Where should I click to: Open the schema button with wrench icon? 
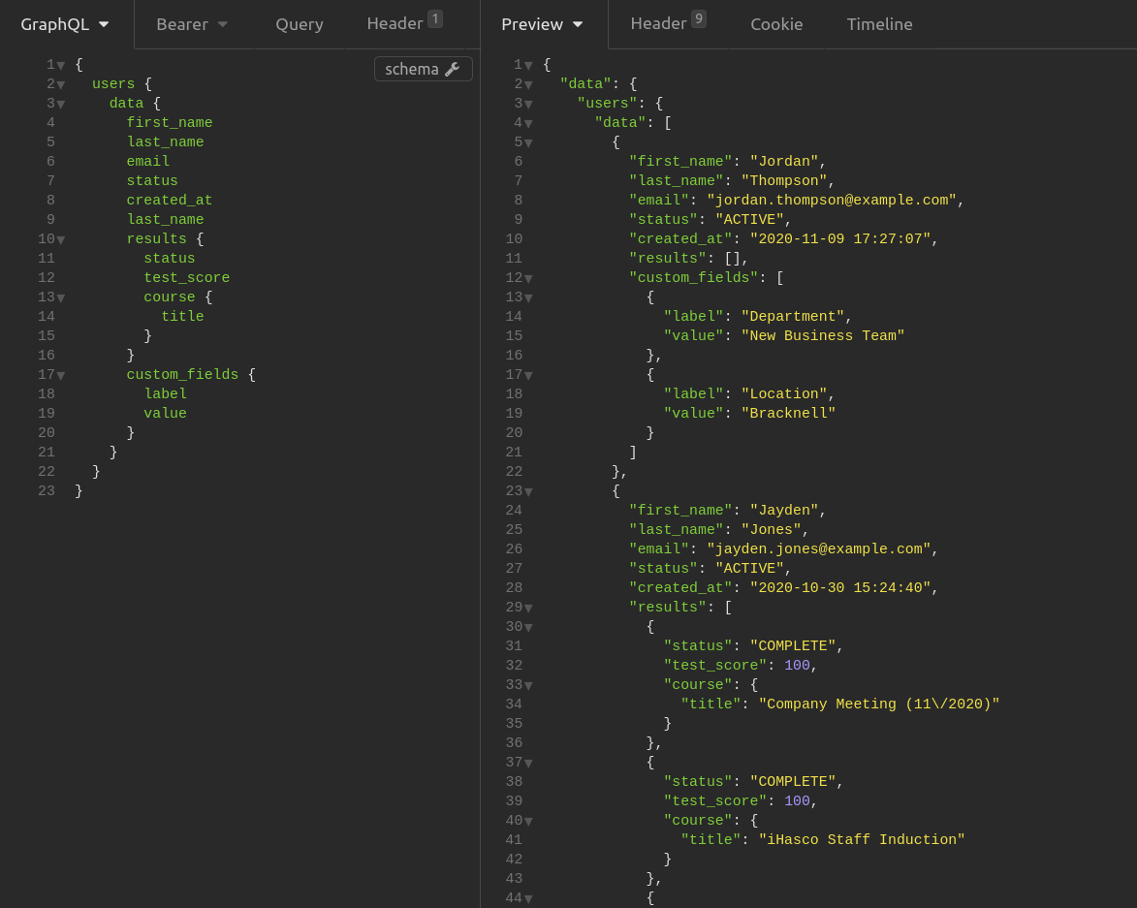click(424, 69)
